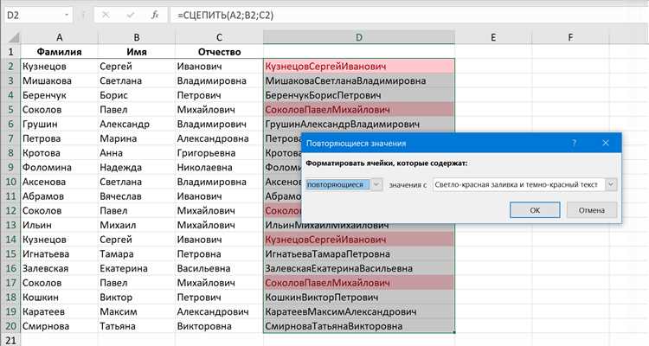Image resolution: width=649 pixels, height=346 pixels.
Task: Select row 10 header
Action: [10, 182]
